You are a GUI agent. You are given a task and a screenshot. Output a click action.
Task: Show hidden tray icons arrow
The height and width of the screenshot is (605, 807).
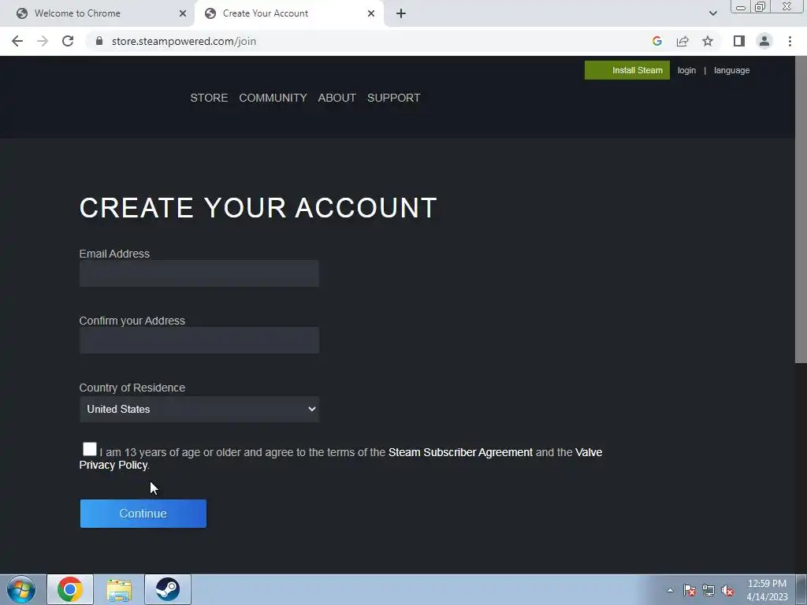[670, 590]
